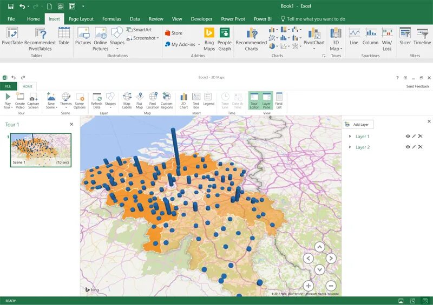Viewport: 433px width, 305px height.
Task: Toggle Flat Map view
Action: (x=140, y=101)
